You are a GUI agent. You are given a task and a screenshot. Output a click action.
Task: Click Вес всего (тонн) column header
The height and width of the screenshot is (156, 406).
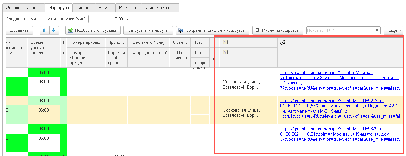click(149, 42)
